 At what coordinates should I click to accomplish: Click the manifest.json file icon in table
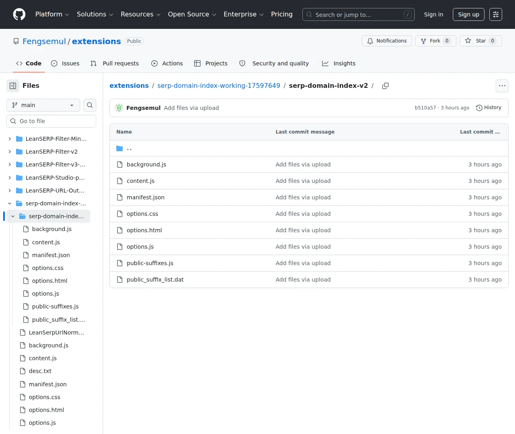click(120, 197)
